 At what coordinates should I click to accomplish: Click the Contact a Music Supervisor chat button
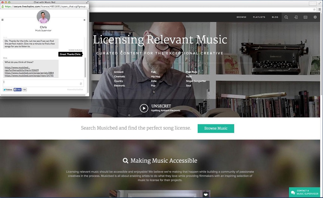[x=304, y=192]
